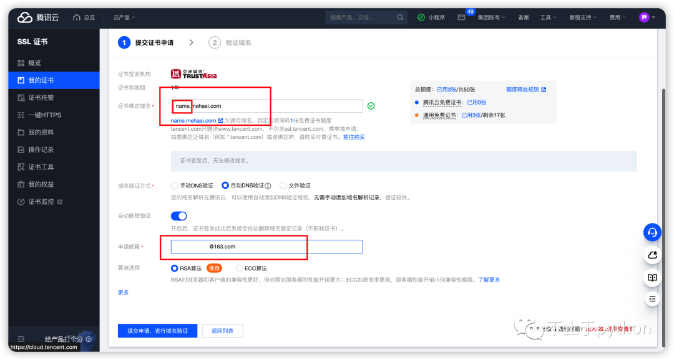Open the mail messages icon
Image resolution: width=674 pixels, height=360 pixels.
coord(461,17)
